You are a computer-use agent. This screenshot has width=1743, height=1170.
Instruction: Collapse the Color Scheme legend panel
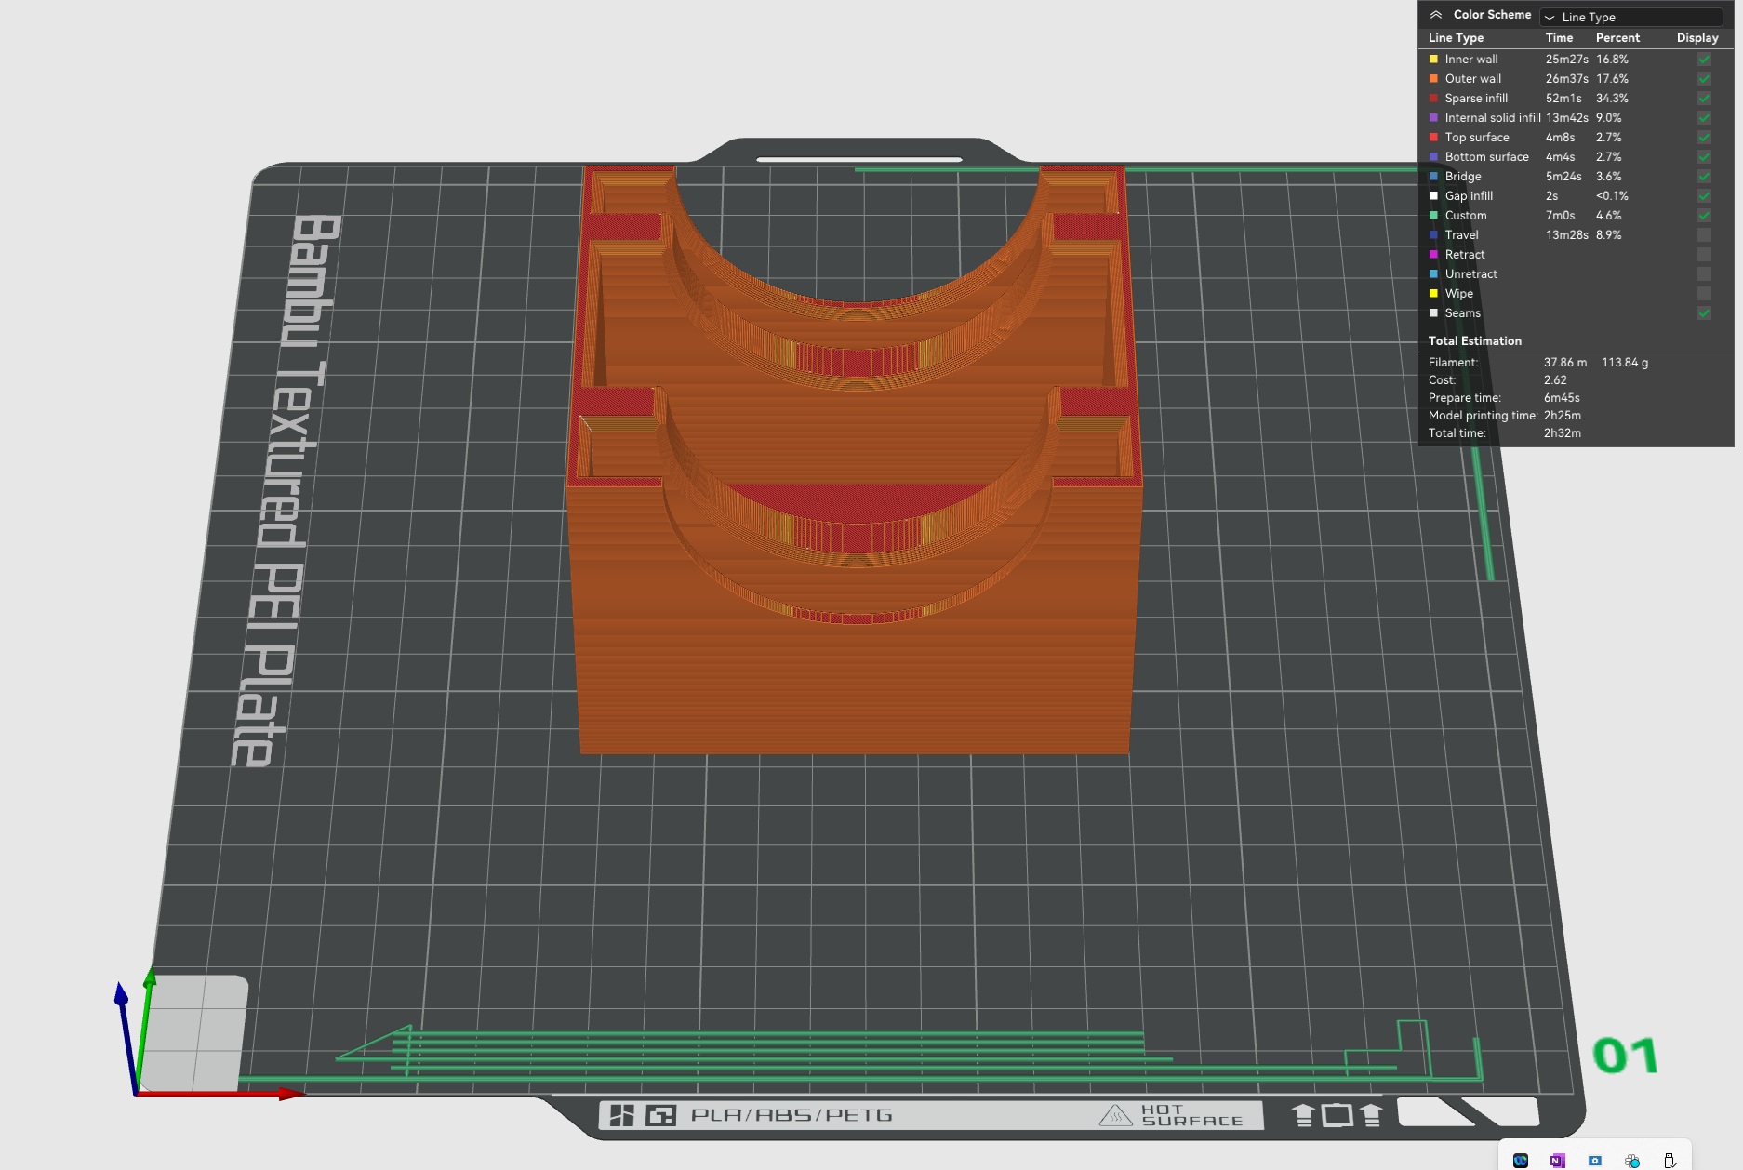[x=1436, y=15]
